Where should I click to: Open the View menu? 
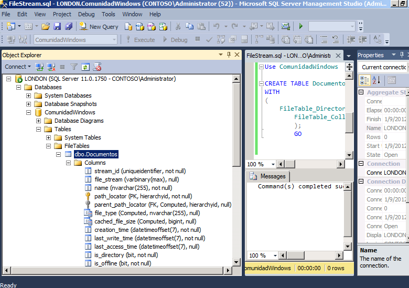click(40, 14)
